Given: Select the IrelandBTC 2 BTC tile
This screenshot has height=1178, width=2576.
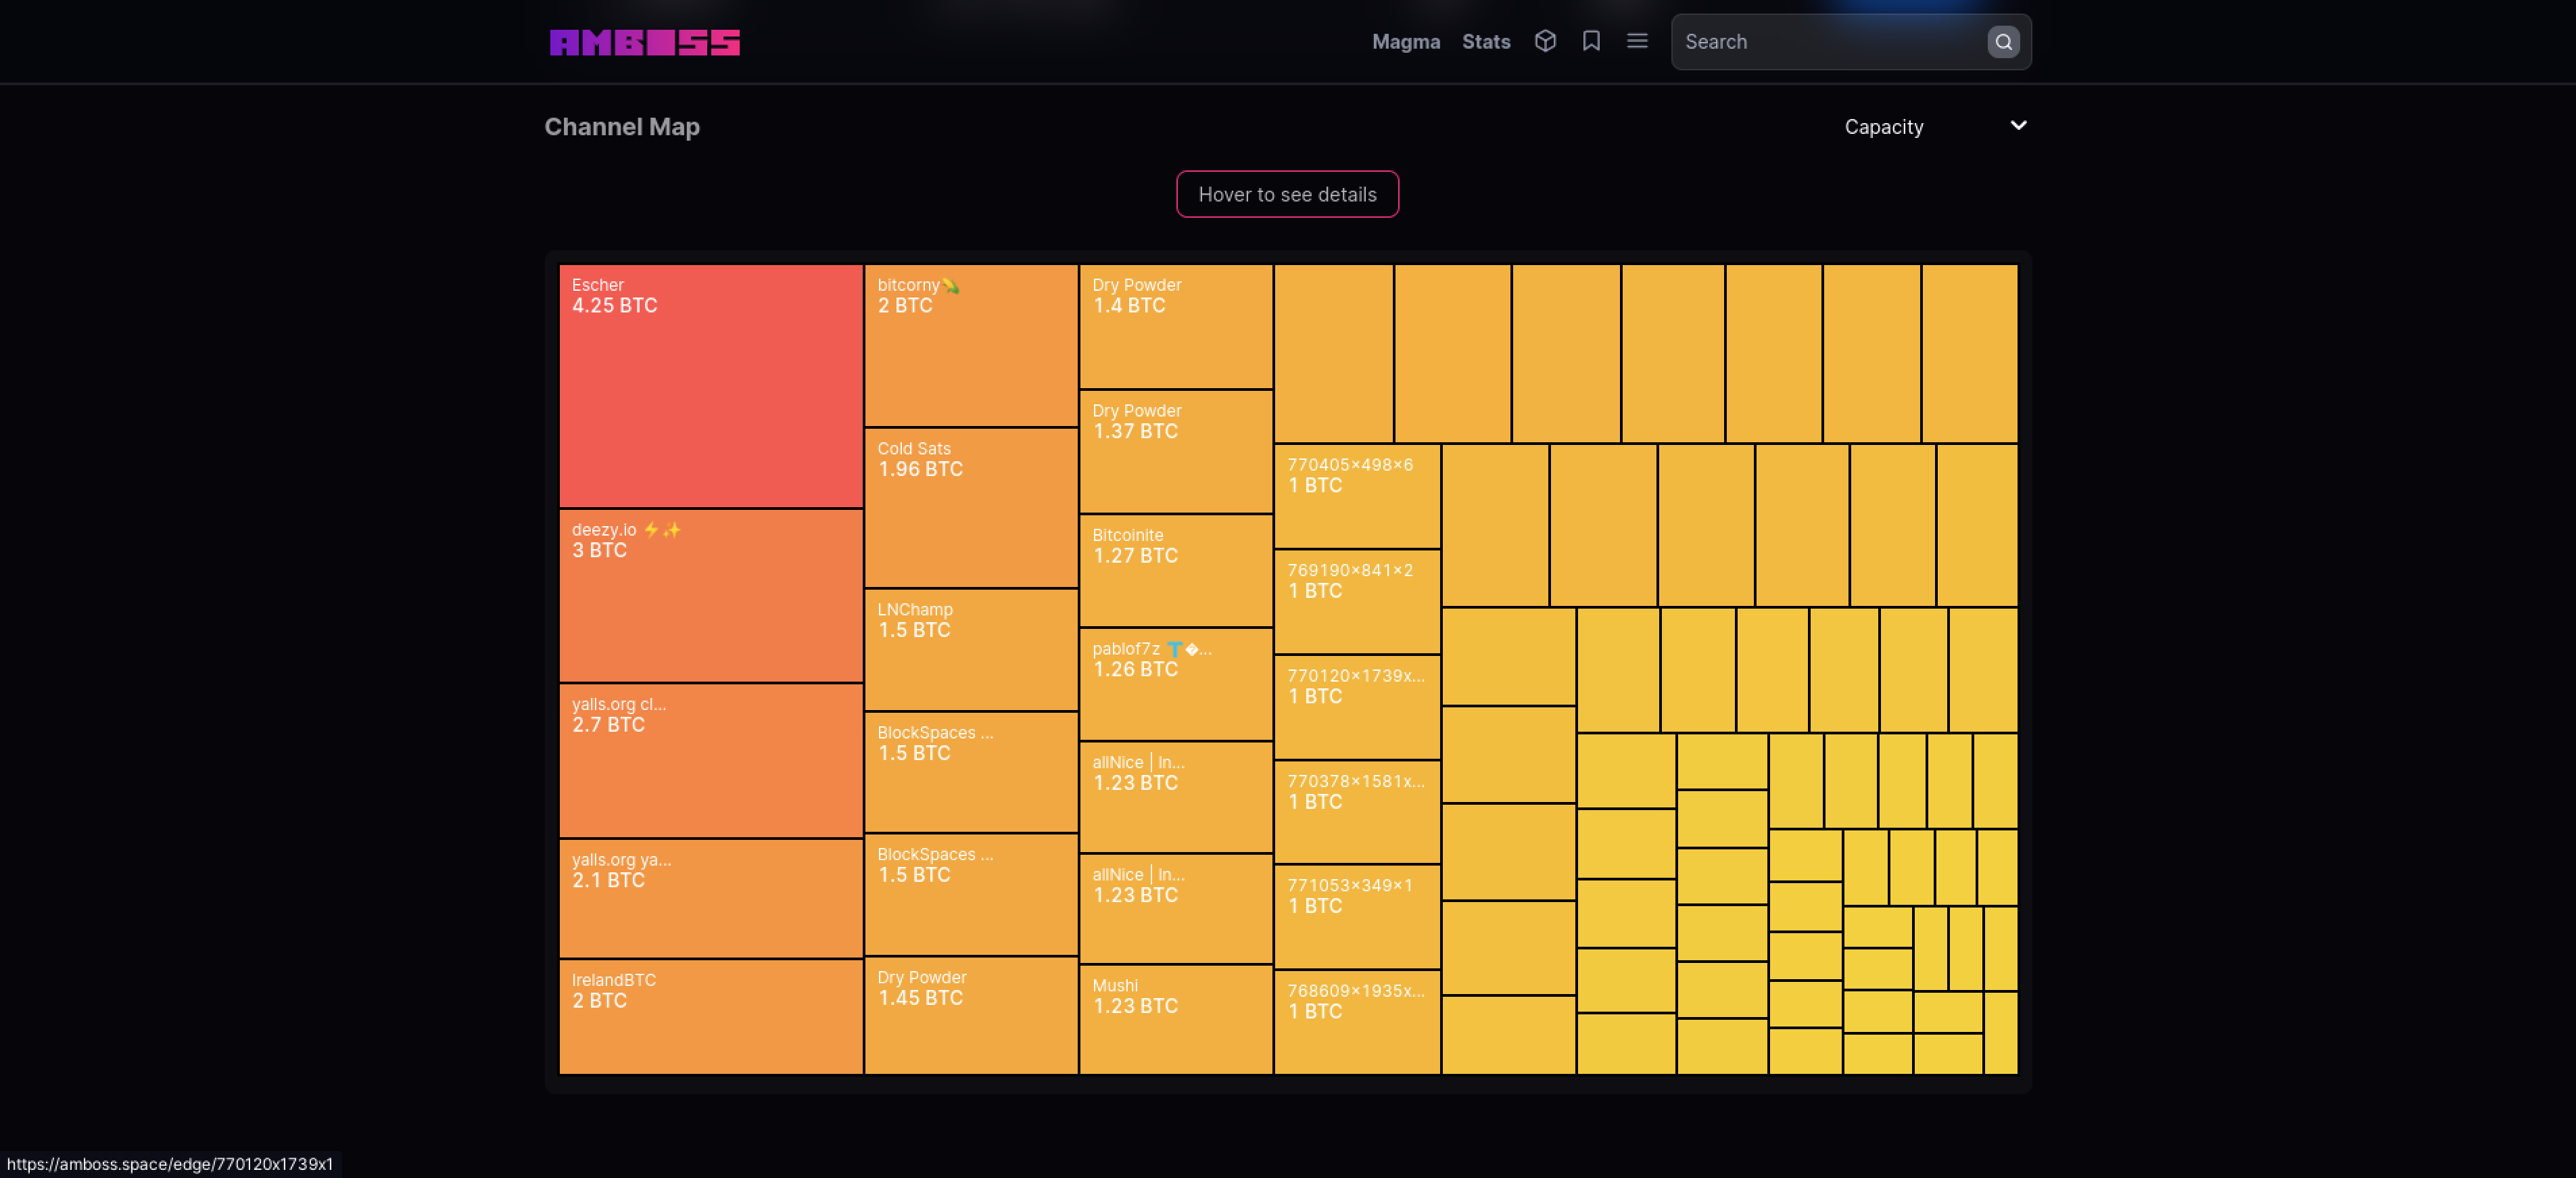Looking at the screenshot, I should 710,1017.
